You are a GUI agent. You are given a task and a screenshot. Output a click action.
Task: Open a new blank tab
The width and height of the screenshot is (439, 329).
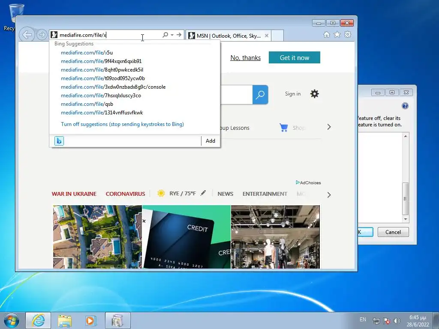tap(277, 36)
